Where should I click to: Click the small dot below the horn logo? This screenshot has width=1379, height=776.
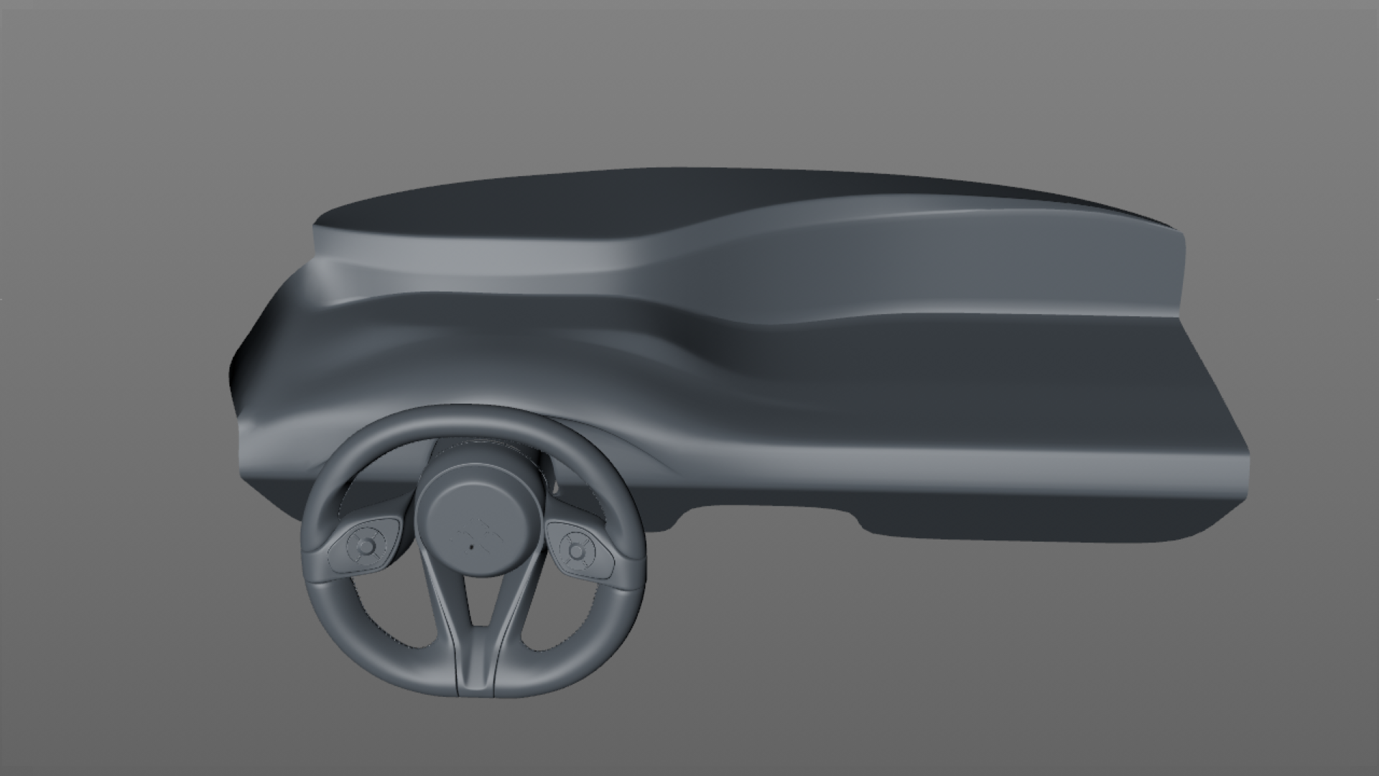click(x=471, y=548)
